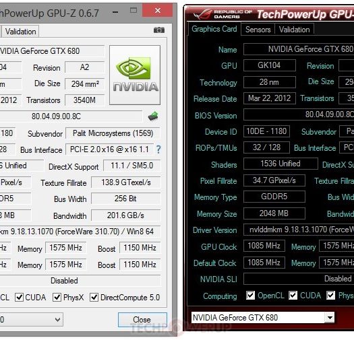The image size is (354, 340).
Task: Click DirectX Support value 11.1 / SM5.0
Action: point(132,166)
